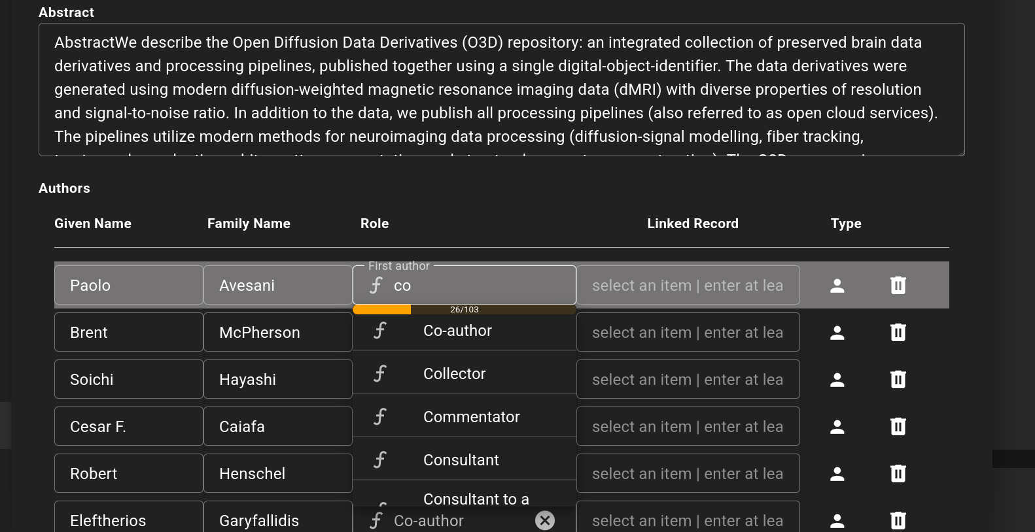Image resolution: width=1035 pixels, height=532 pixels.
Task: Click the person type icon for Brent McPherson
Action: pos(837,333)
